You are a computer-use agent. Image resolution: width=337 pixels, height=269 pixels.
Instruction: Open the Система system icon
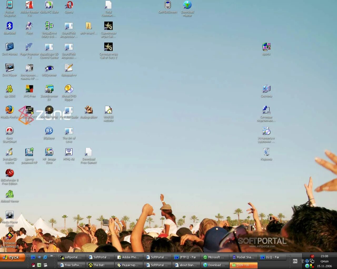266,91
